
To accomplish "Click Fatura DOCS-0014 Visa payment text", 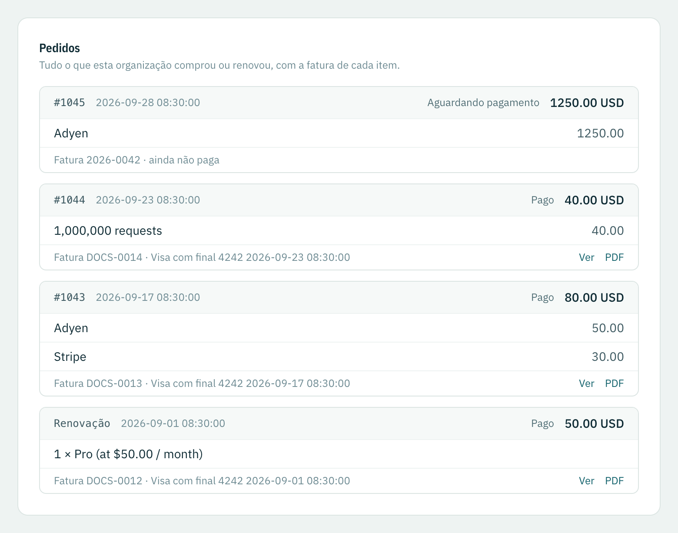I will [x=202, y=257].
